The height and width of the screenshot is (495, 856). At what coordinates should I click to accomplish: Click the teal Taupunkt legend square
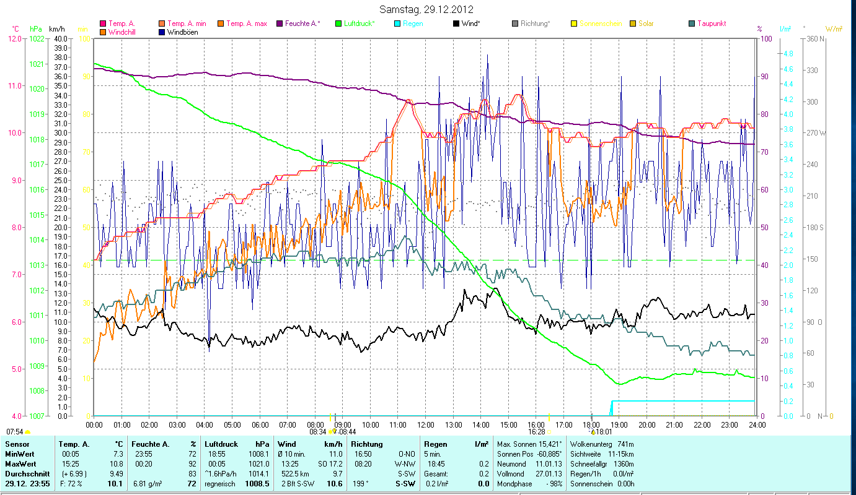[x=692, y=24]
